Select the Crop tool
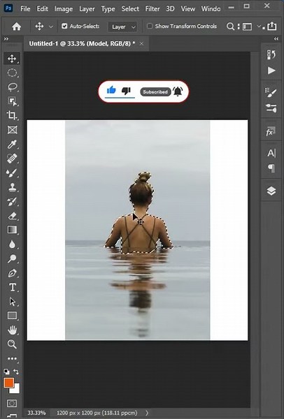This screenshot has height=419, width=284. (12, 115)
